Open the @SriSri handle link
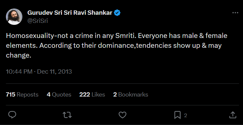The height and width of the screenshot is (125, 243). (x=38, y=21)
